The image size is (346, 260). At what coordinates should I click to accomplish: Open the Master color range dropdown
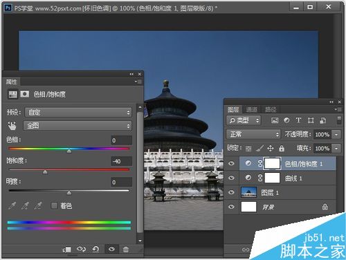click(78, 126)
